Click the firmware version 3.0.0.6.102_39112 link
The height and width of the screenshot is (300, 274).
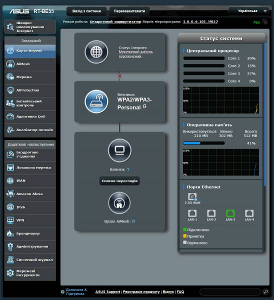[x=200, y=22]
